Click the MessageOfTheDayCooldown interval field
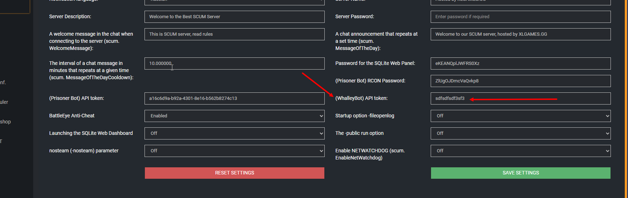Image resolution: width=628 pixels, height=198 pixels. pos(234,64)
